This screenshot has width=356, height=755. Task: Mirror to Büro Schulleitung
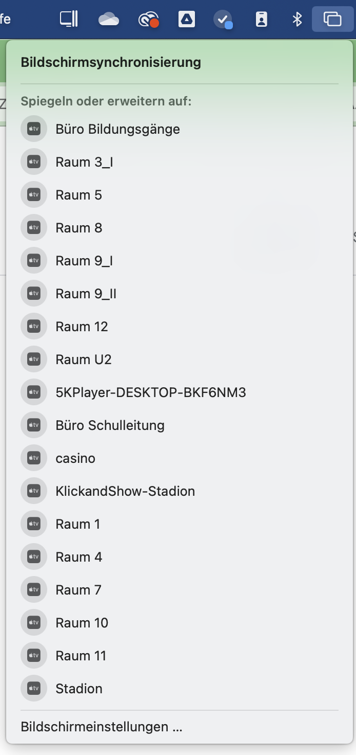110,425
